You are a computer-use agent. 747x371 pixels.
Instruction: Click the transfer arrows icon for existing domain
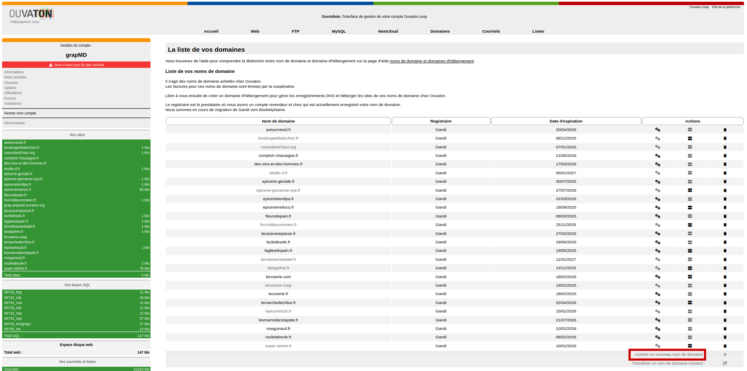pyautogui.click(x=725, y=363)
